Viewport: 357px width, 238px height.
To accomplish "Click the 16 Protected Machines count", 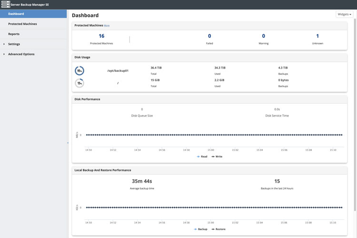I will 101,36.
